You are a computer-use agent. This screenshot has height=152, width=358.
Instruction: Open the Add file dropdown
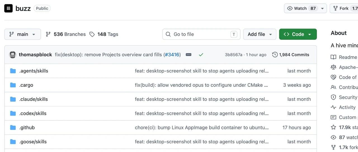coord(260,34)
